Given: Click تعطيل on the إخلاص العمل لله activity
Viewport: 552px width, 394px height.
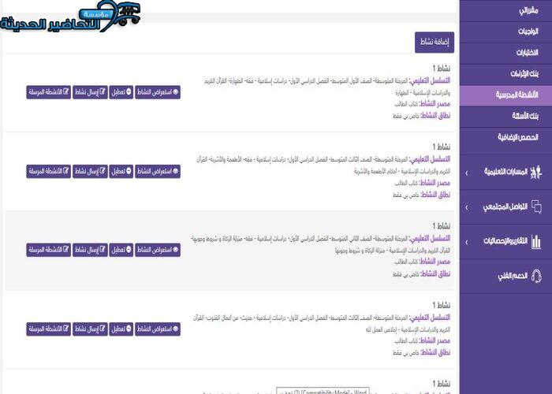Looking at the screenshot, I should pyautogui.click(x=121, y=329).
